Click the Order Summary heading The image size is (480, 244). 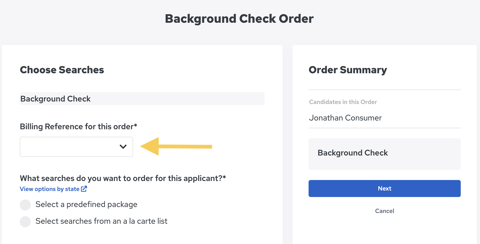pyautogui.click(x=348, y=70)
